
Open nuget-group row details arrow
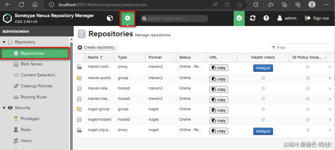(330, 109)
